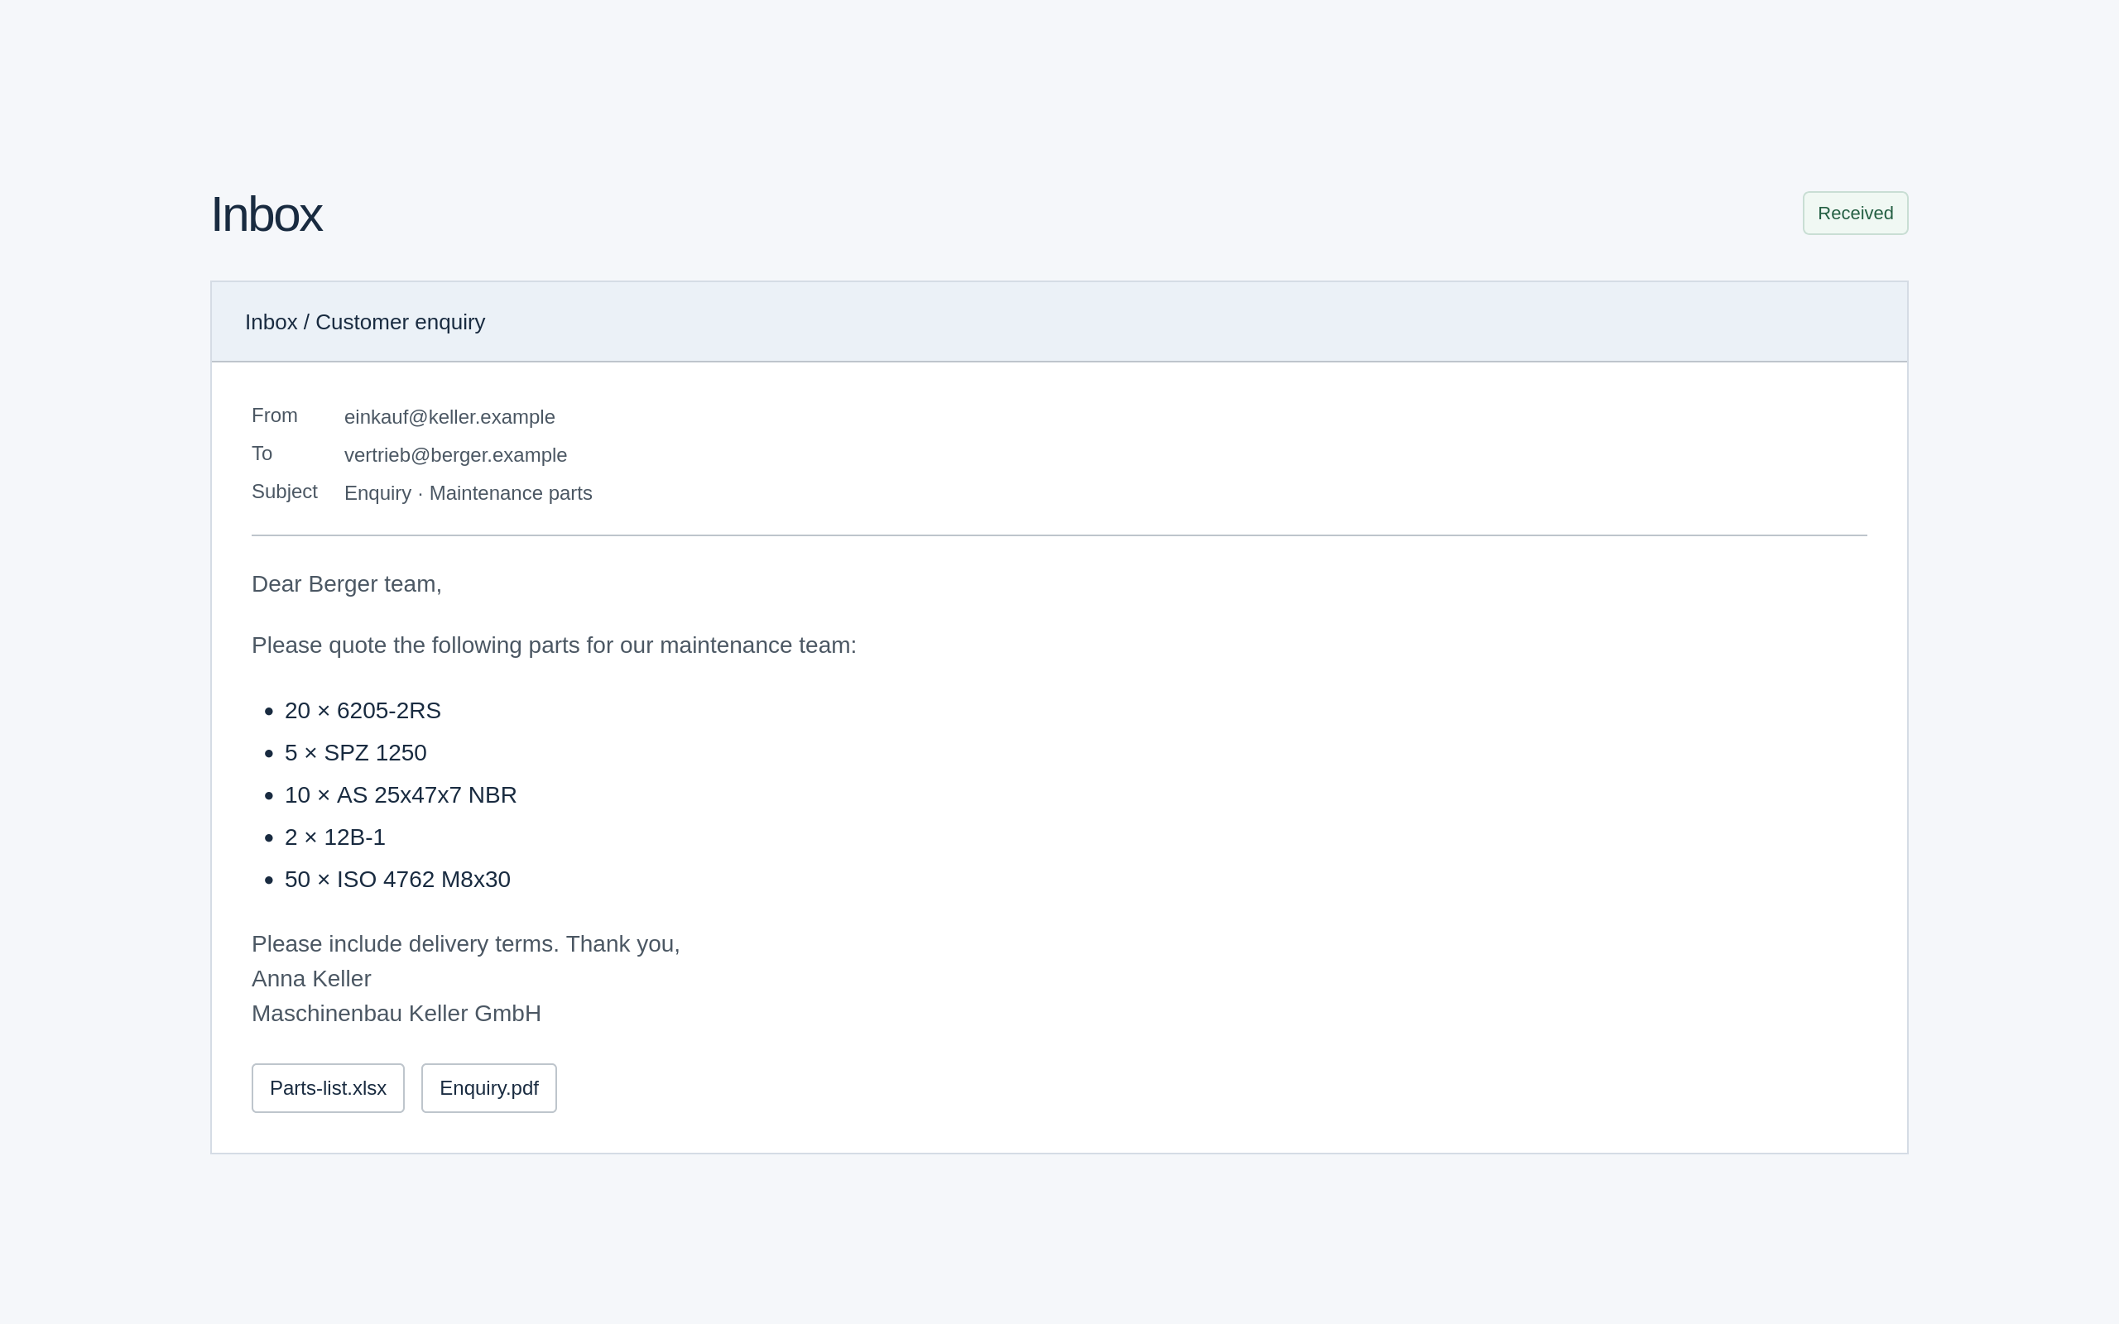
Task: Select sender address einkauf@keller.example
Action: pyautogui.click(x=449, y=417)
